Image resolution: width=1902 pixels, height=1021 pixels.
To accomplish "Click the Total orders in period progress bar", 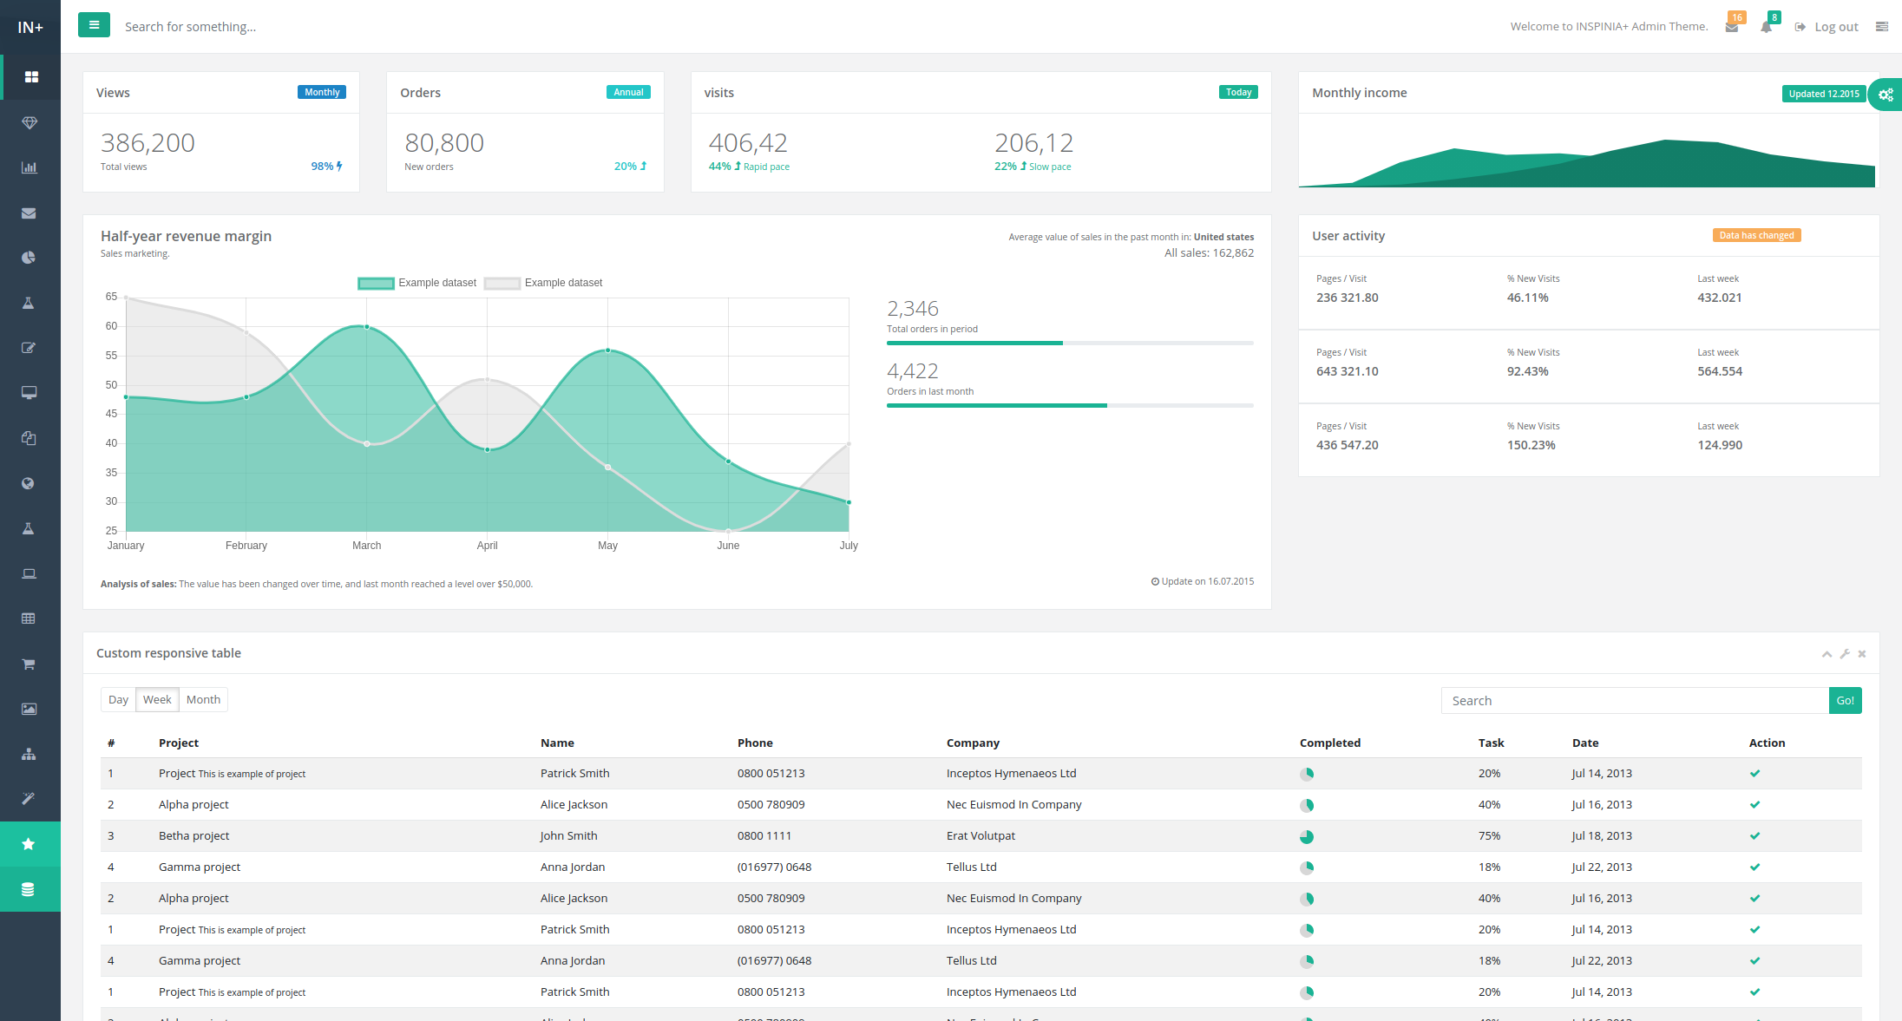I will 1070,343.
